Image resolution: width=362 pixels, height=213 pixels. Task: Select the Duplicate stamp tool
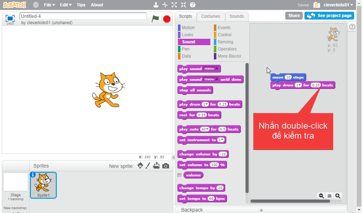pyautogui.click(x=156, y=5)
